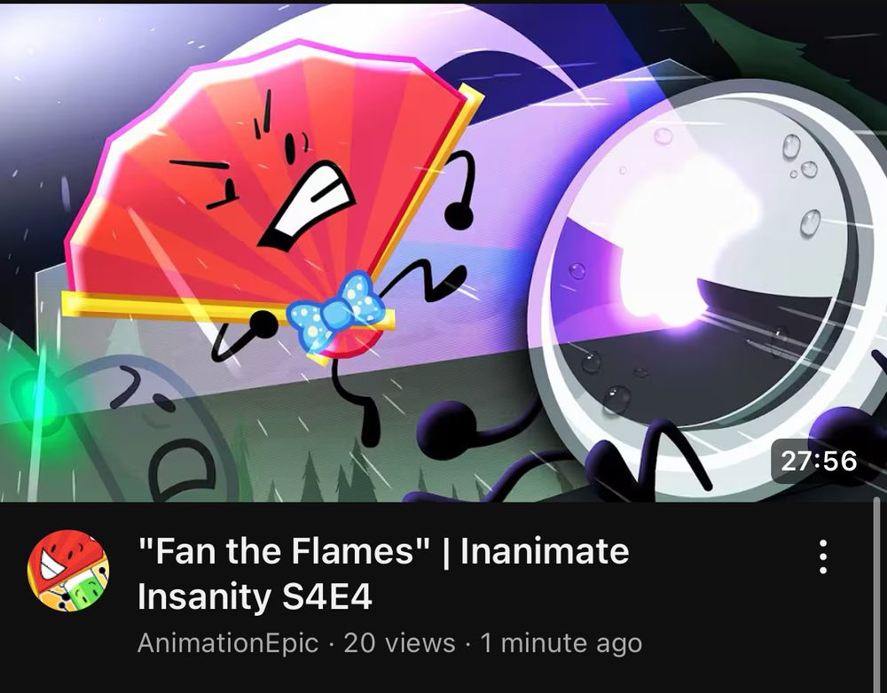Open the AnimationEpic channel avatar
This screenshot has width=887, height=693.
(68, 571)
